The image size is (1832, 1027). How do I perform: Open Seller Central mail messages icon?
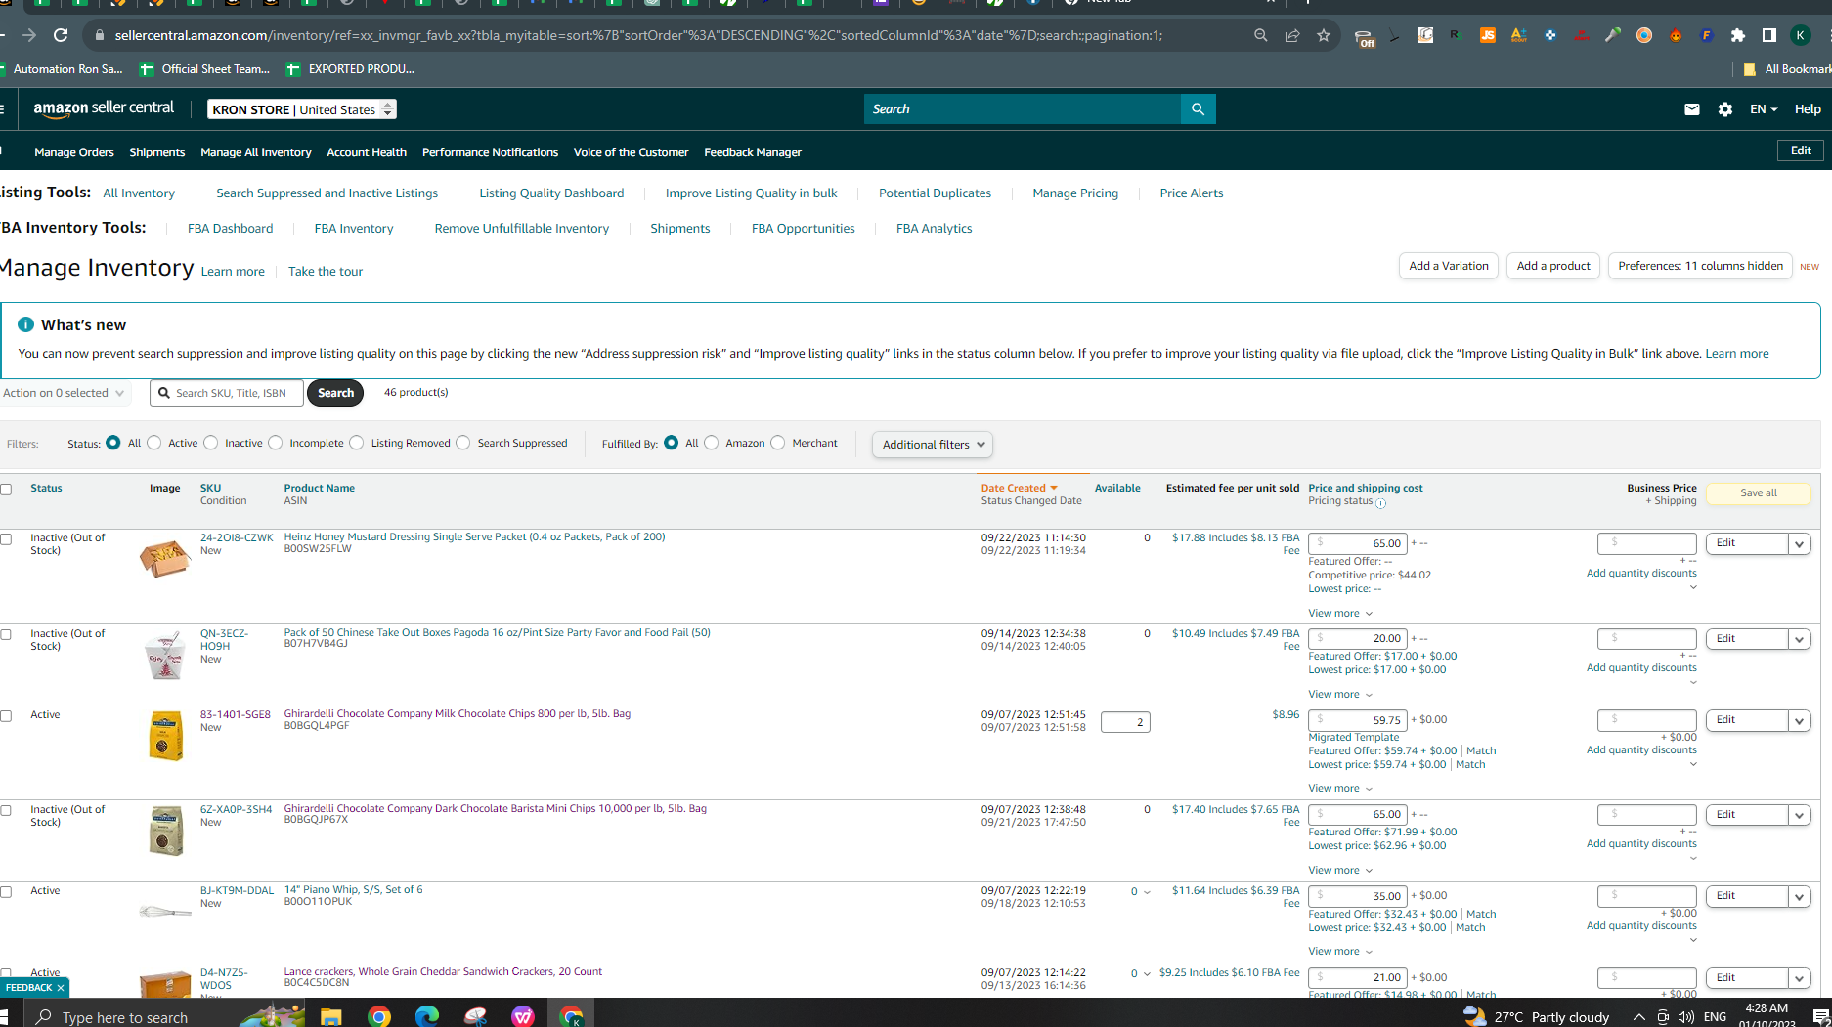coord(1692,109)
